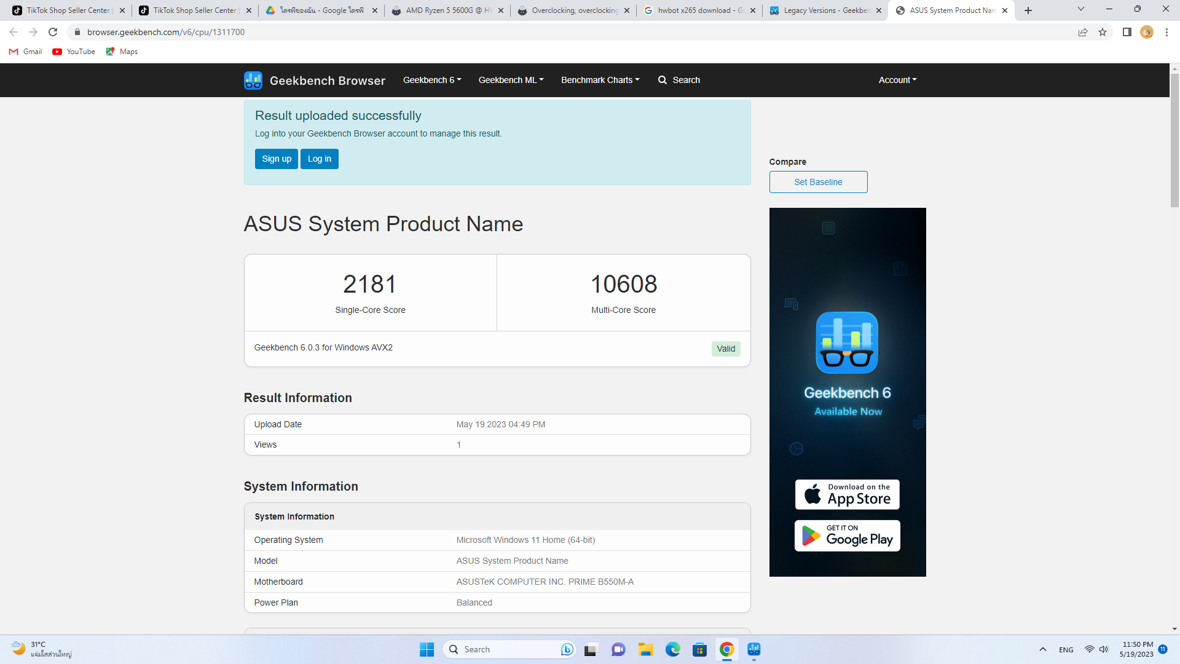
Task: Open the network and volume quick settings
Action: (1096, 649)
